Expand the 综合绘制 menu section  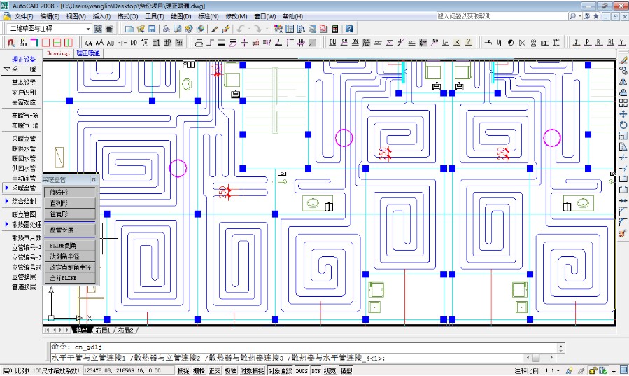pos(23,202)
